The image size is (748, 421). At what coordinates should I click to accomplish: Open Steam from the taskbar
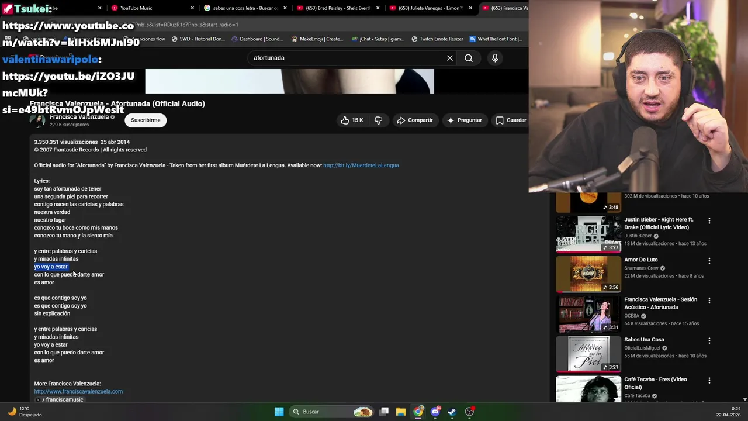452,412
